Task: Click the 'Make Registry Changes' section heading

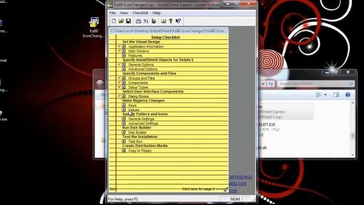Action: (143, 101)
